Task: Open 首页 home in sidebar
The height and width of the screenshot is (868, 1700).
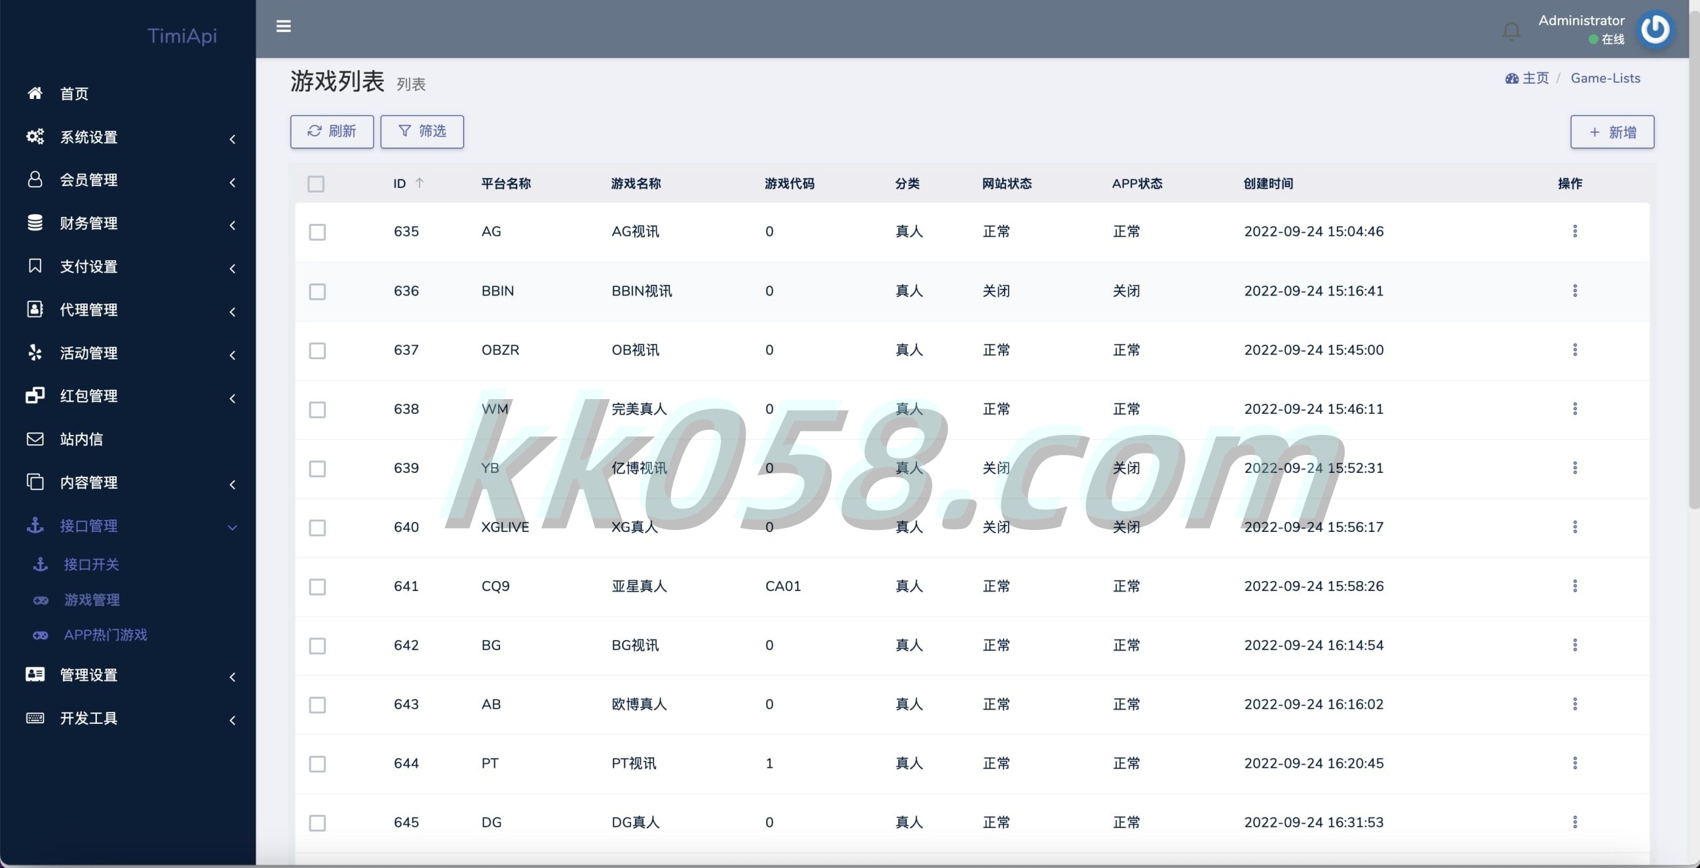Action: [x=74, y=94]
